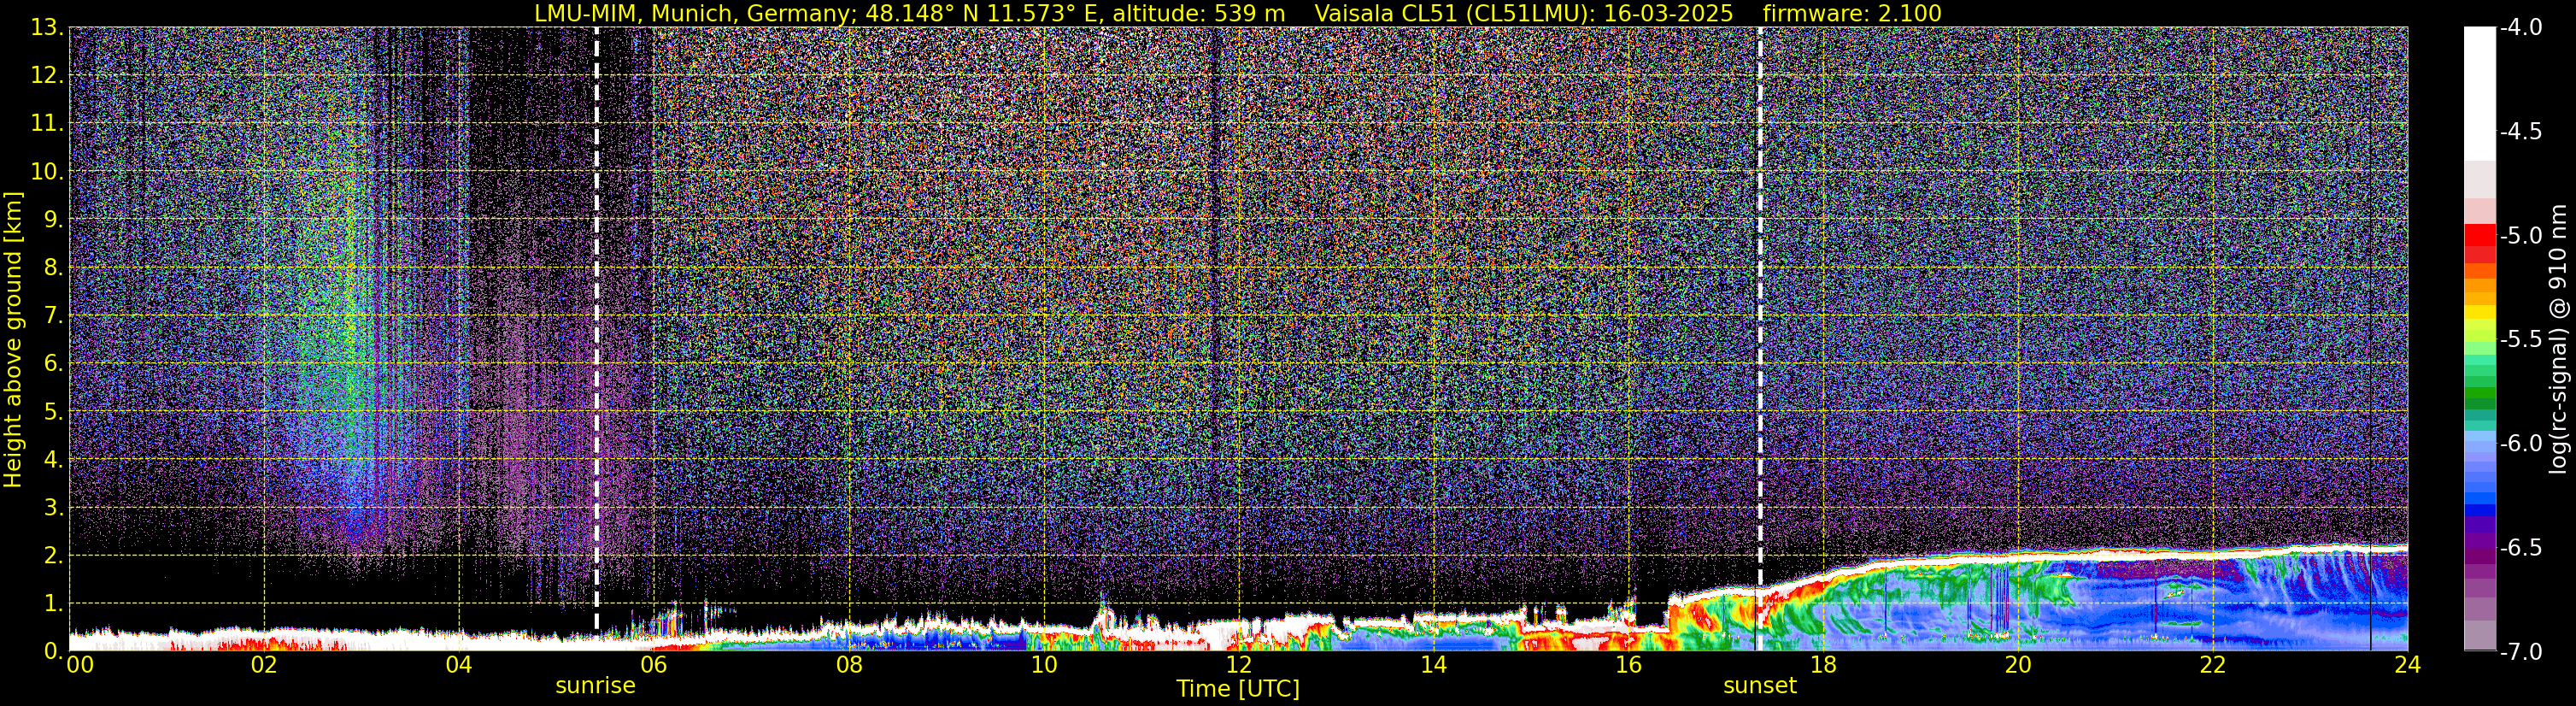
Task: Click the '-5.0' colorbar tick label
Action: [2520, 236]
